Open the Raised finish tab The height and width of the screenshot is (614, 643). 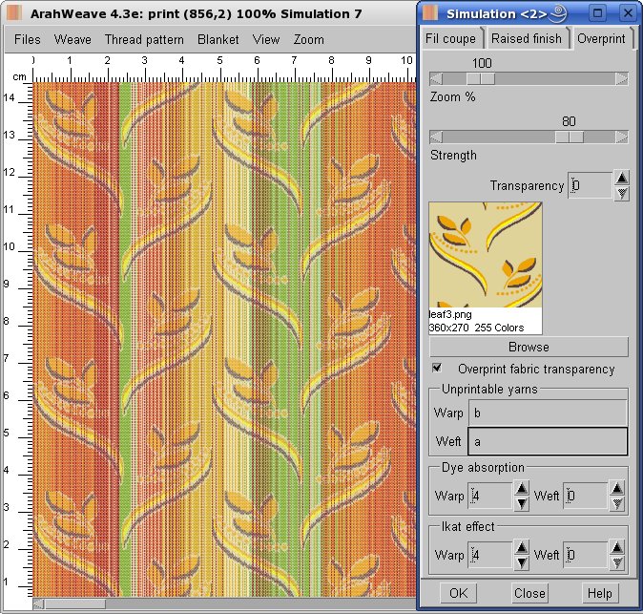point(527,39)
